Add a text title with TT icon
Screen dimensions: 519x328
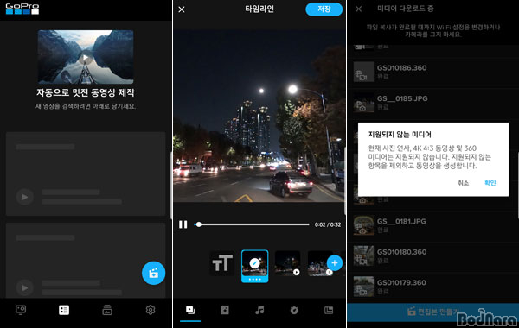click(222, 263)
